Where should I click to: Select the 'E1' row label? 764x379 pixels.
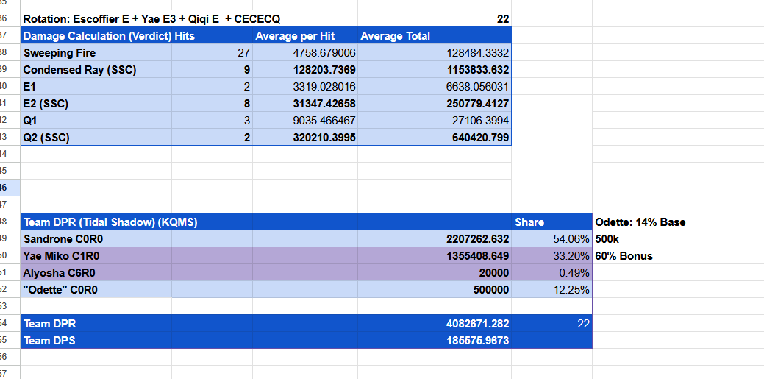[x=96, y=87]
